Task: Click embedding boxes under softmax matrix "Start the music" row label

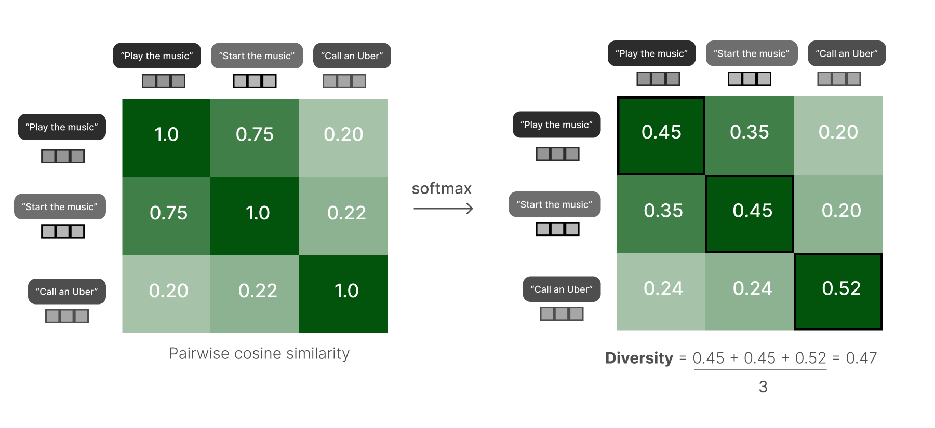Action: click(x=557, y=229)
